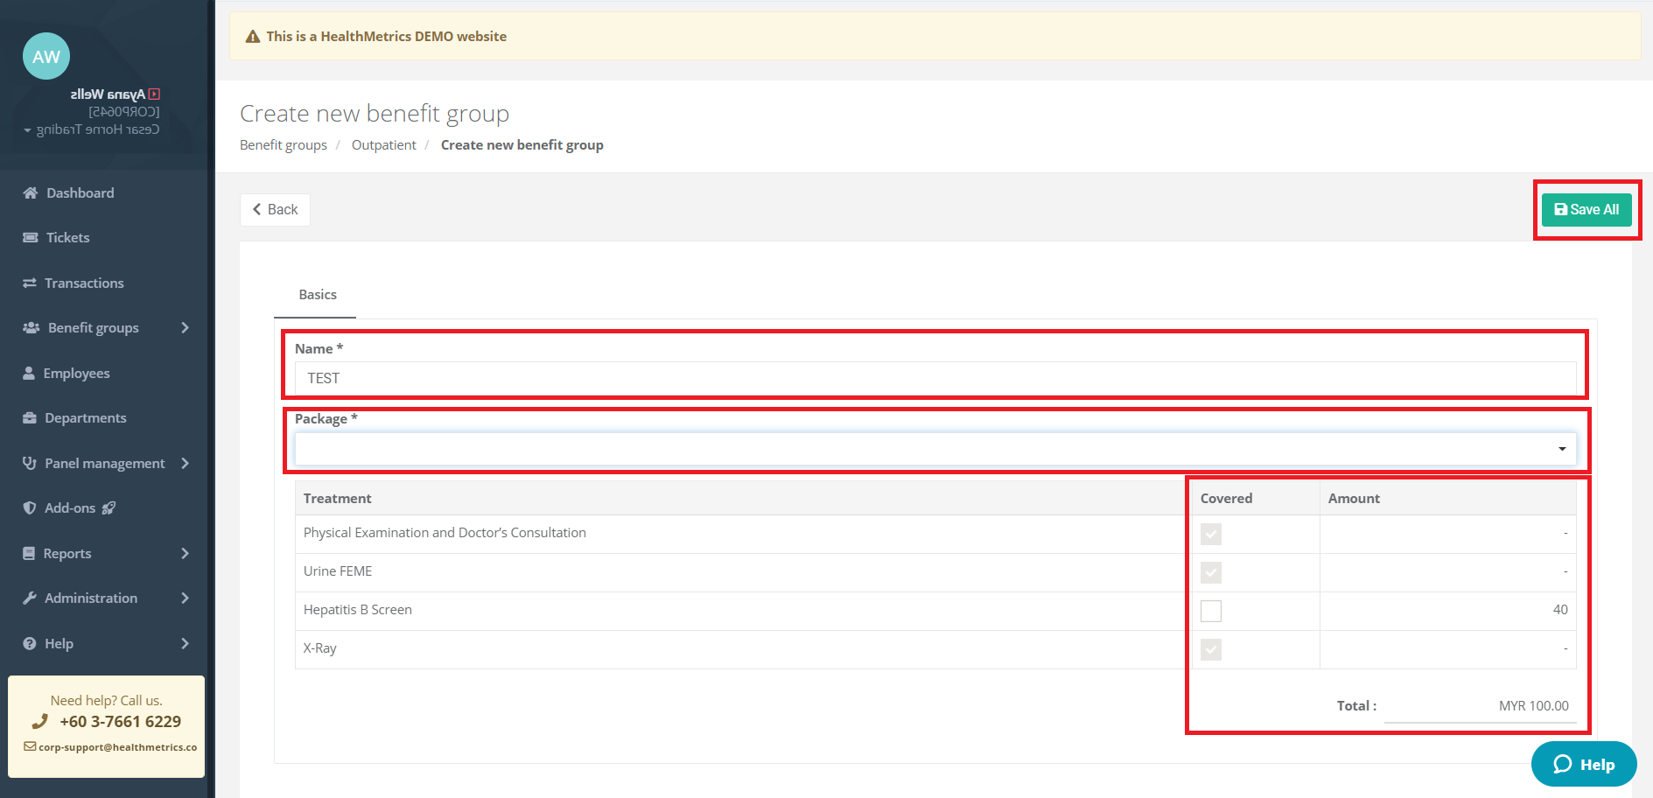The image size is (1653, 798).
Task: Expand the Panel management submenu
Action: tap(105, 464)
